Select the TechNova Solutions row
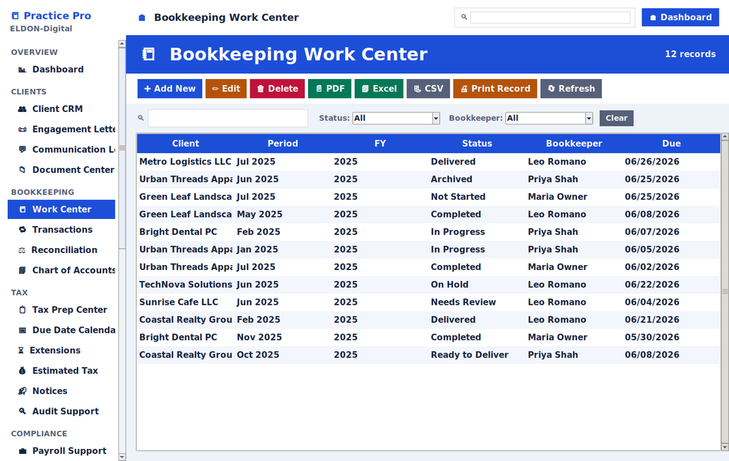The height and width of the screenshot is (461, 729). coord(428,285)
